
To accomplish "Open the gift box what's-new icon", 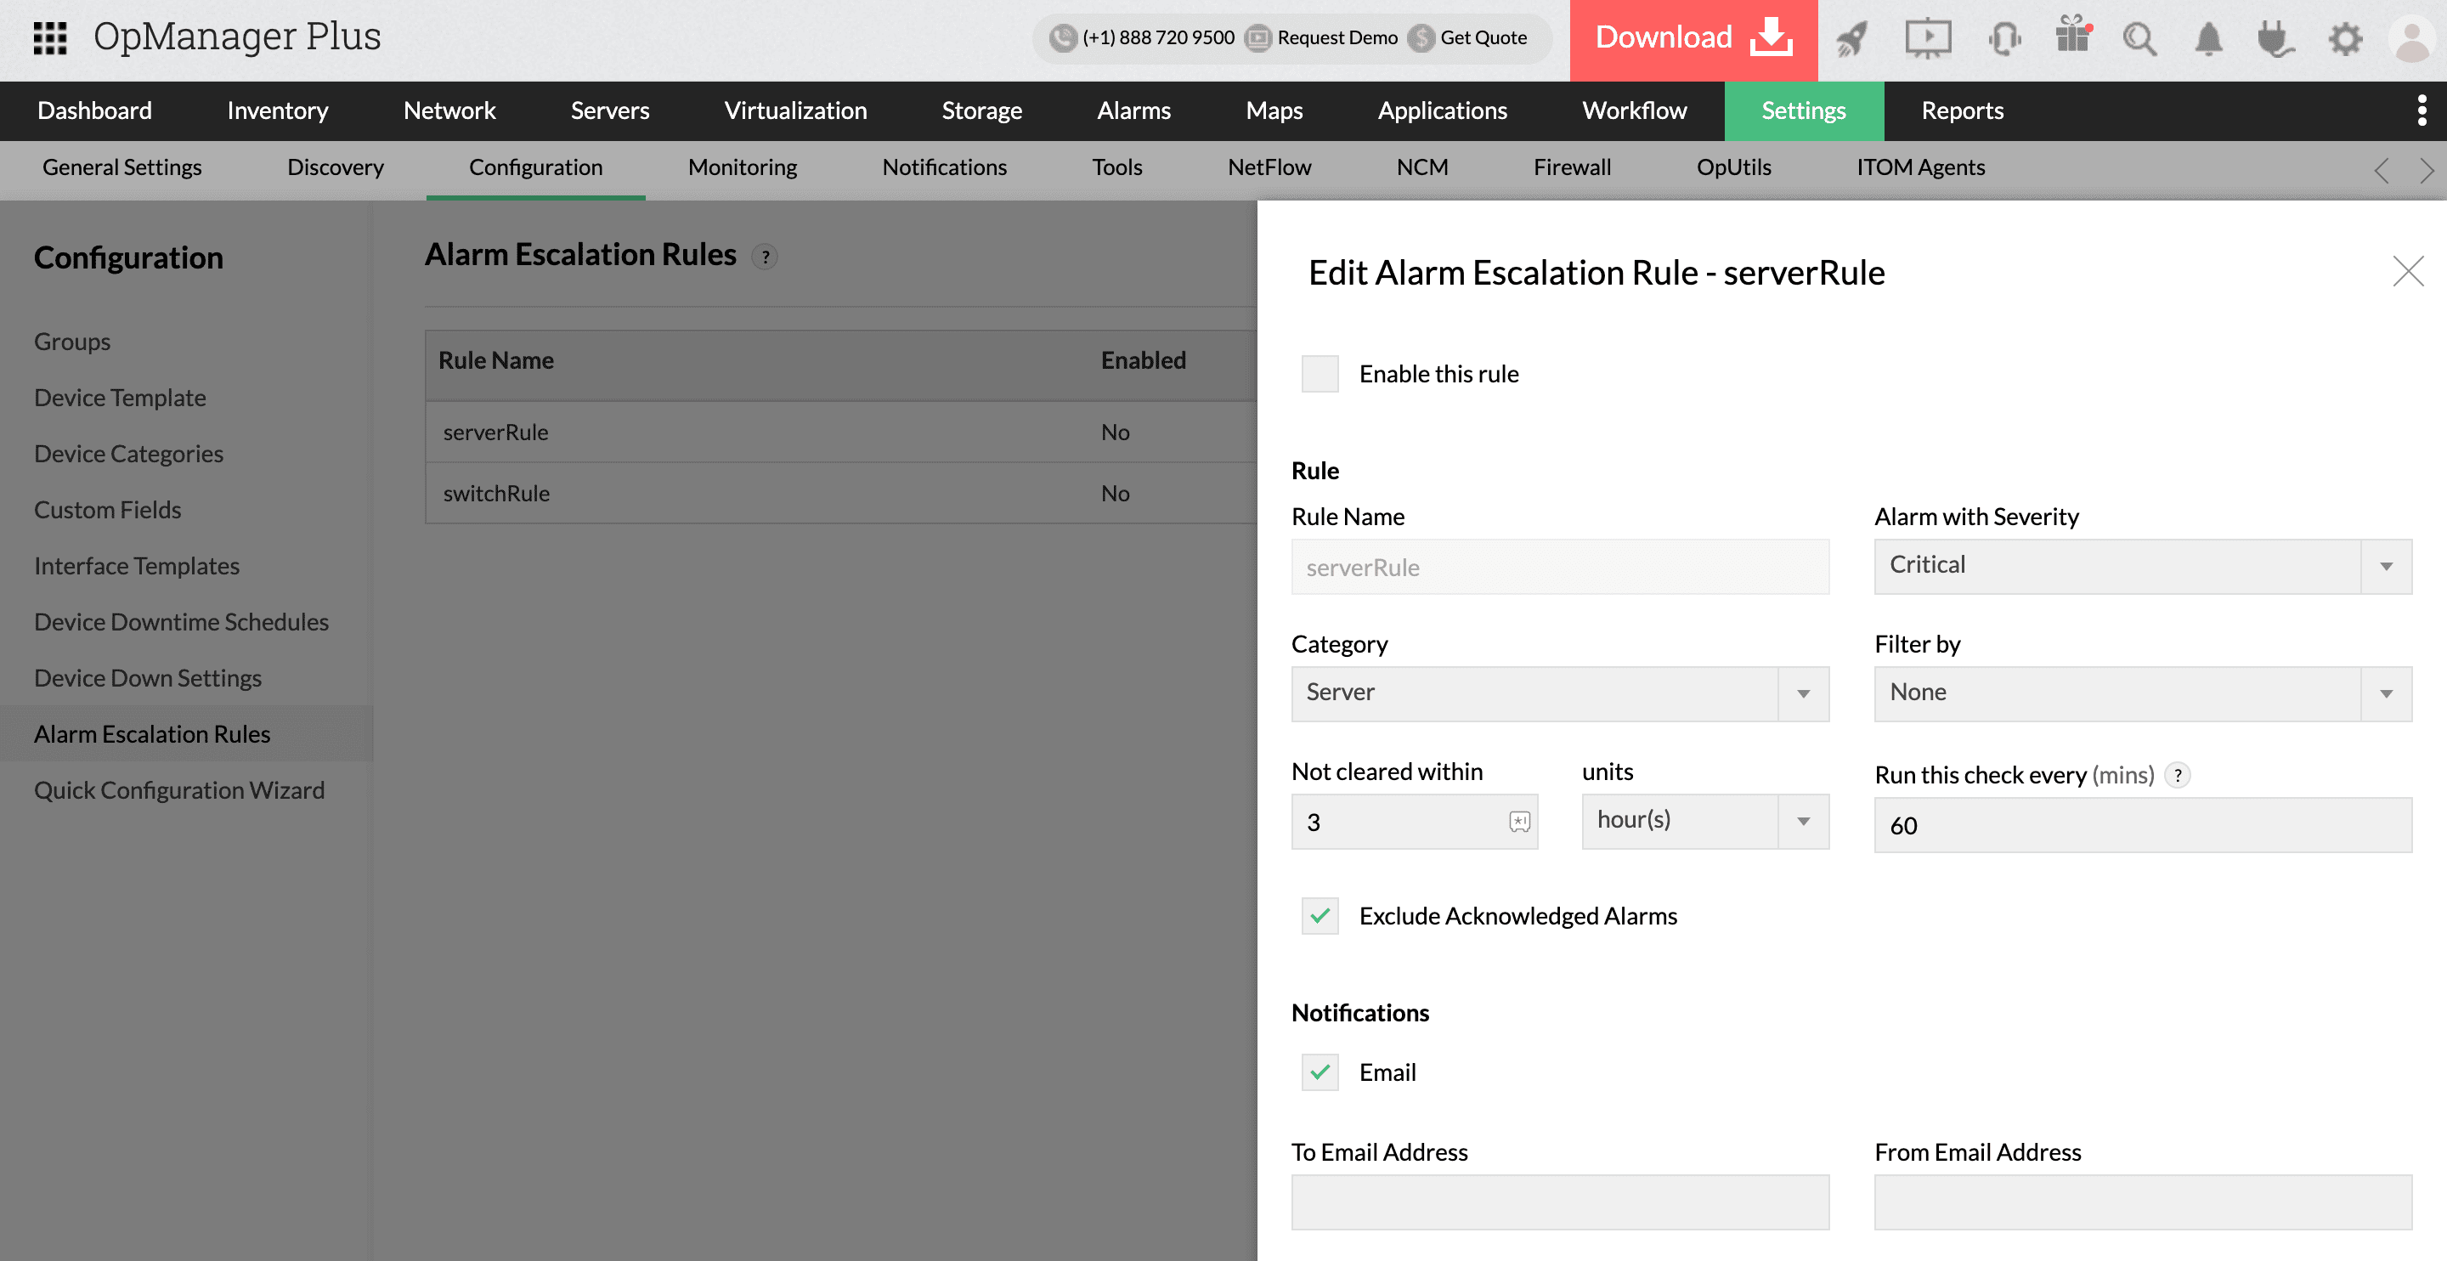I will 2073,35.
